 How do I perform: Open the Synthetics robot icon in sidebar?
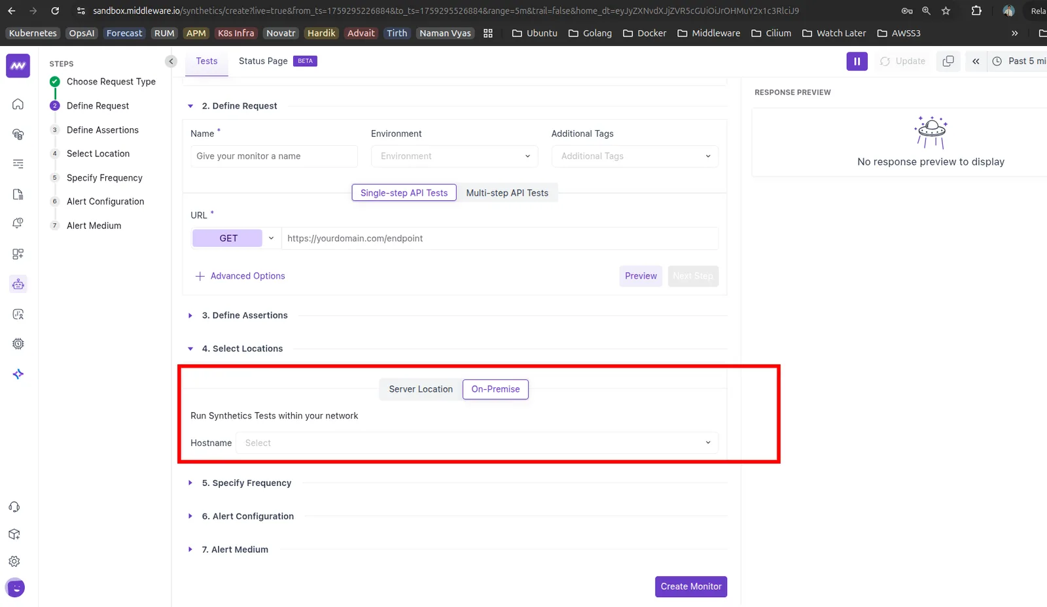(x=18, y=284)
